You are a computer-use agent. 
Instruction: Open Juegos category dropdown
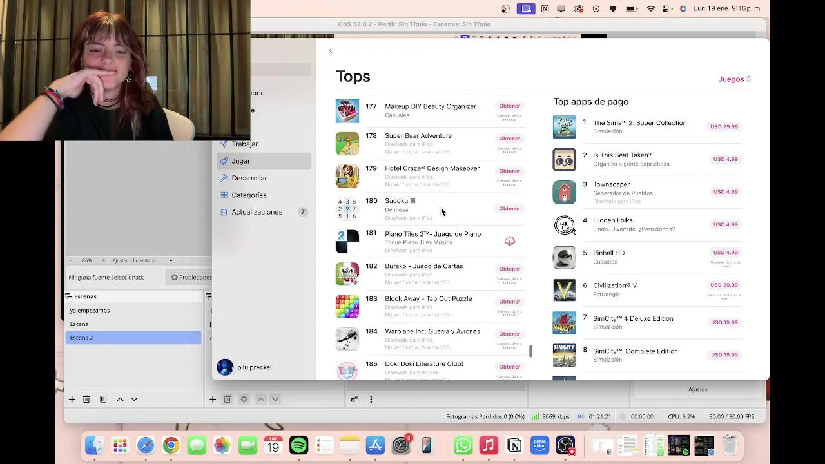(x=735, y=79)
